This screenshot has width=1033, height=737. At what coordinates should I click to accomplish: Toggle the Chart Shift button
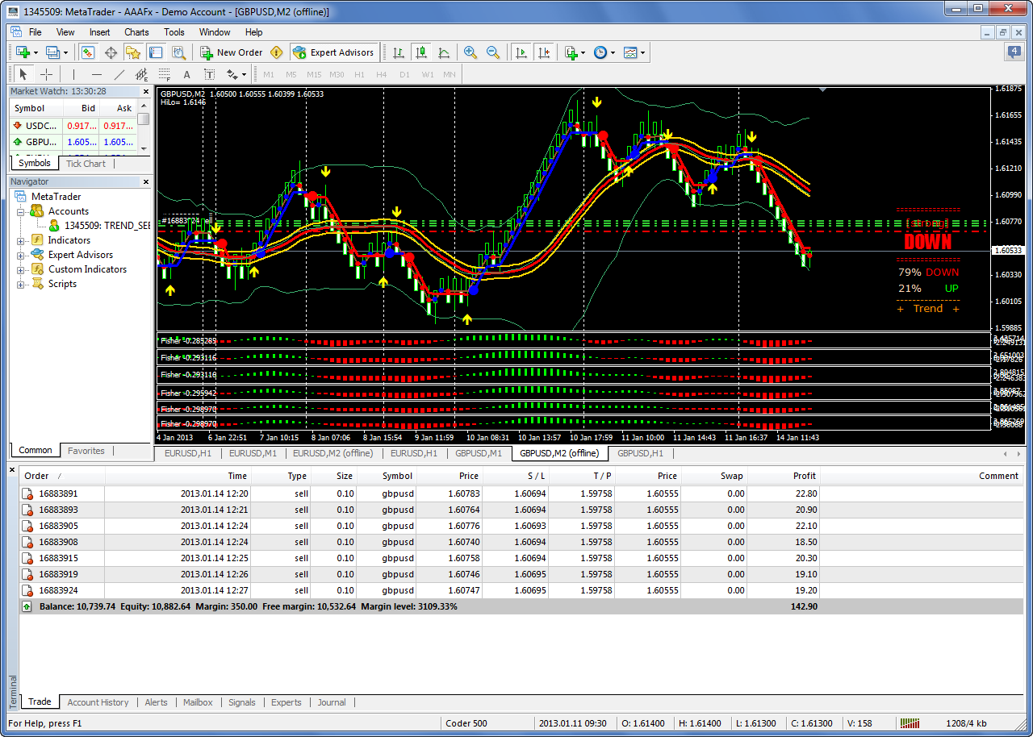(x=544, y=52)
